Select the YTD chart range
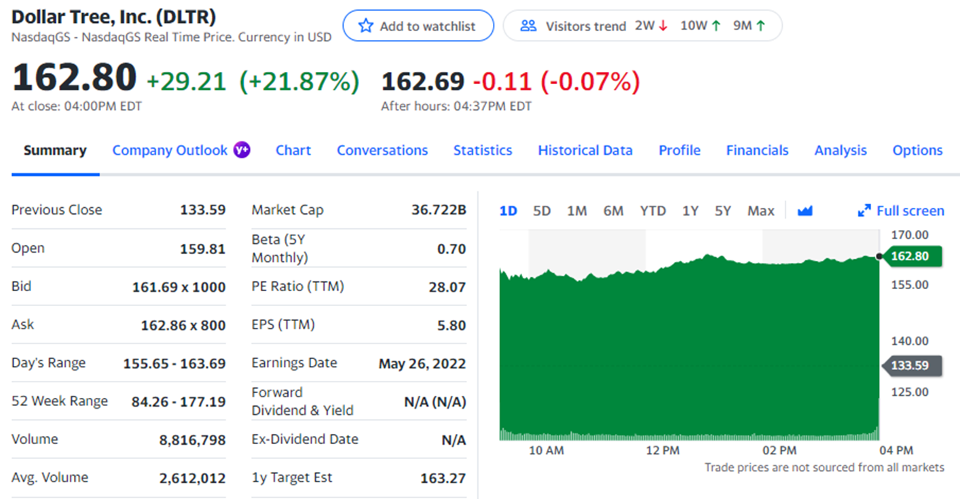The image size is (960, 499). pyautogui.click(x=653, y=210)
